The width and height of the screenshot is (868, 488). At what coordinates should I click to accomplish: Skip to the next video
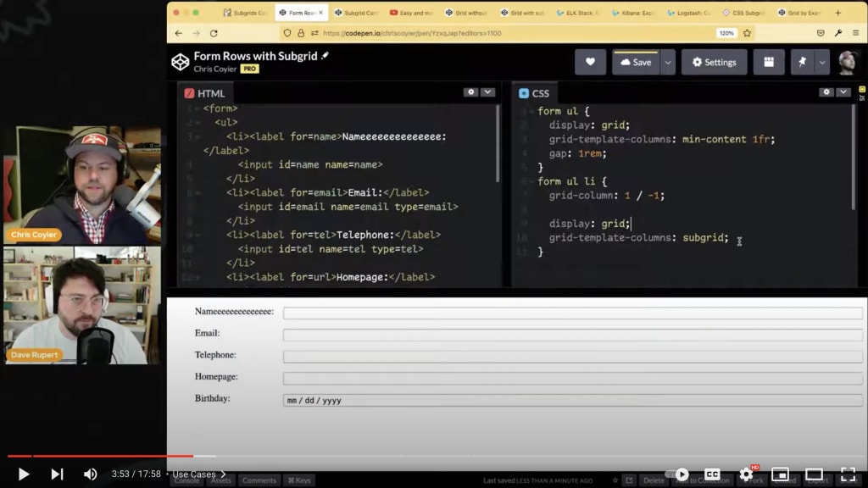[57, 474]
